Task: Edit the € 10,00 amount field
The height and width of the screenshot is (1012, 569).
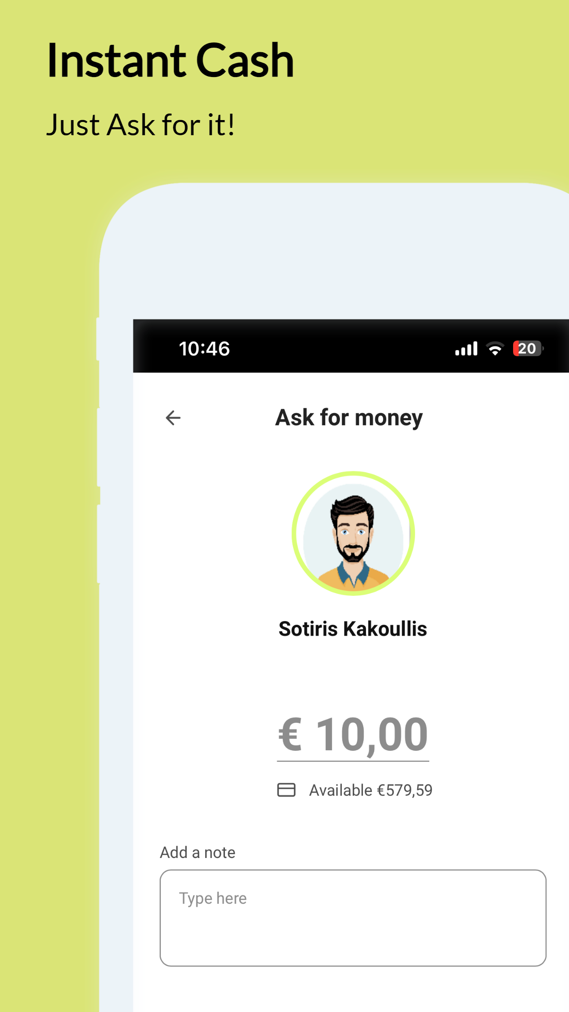Action: [353, 735]
